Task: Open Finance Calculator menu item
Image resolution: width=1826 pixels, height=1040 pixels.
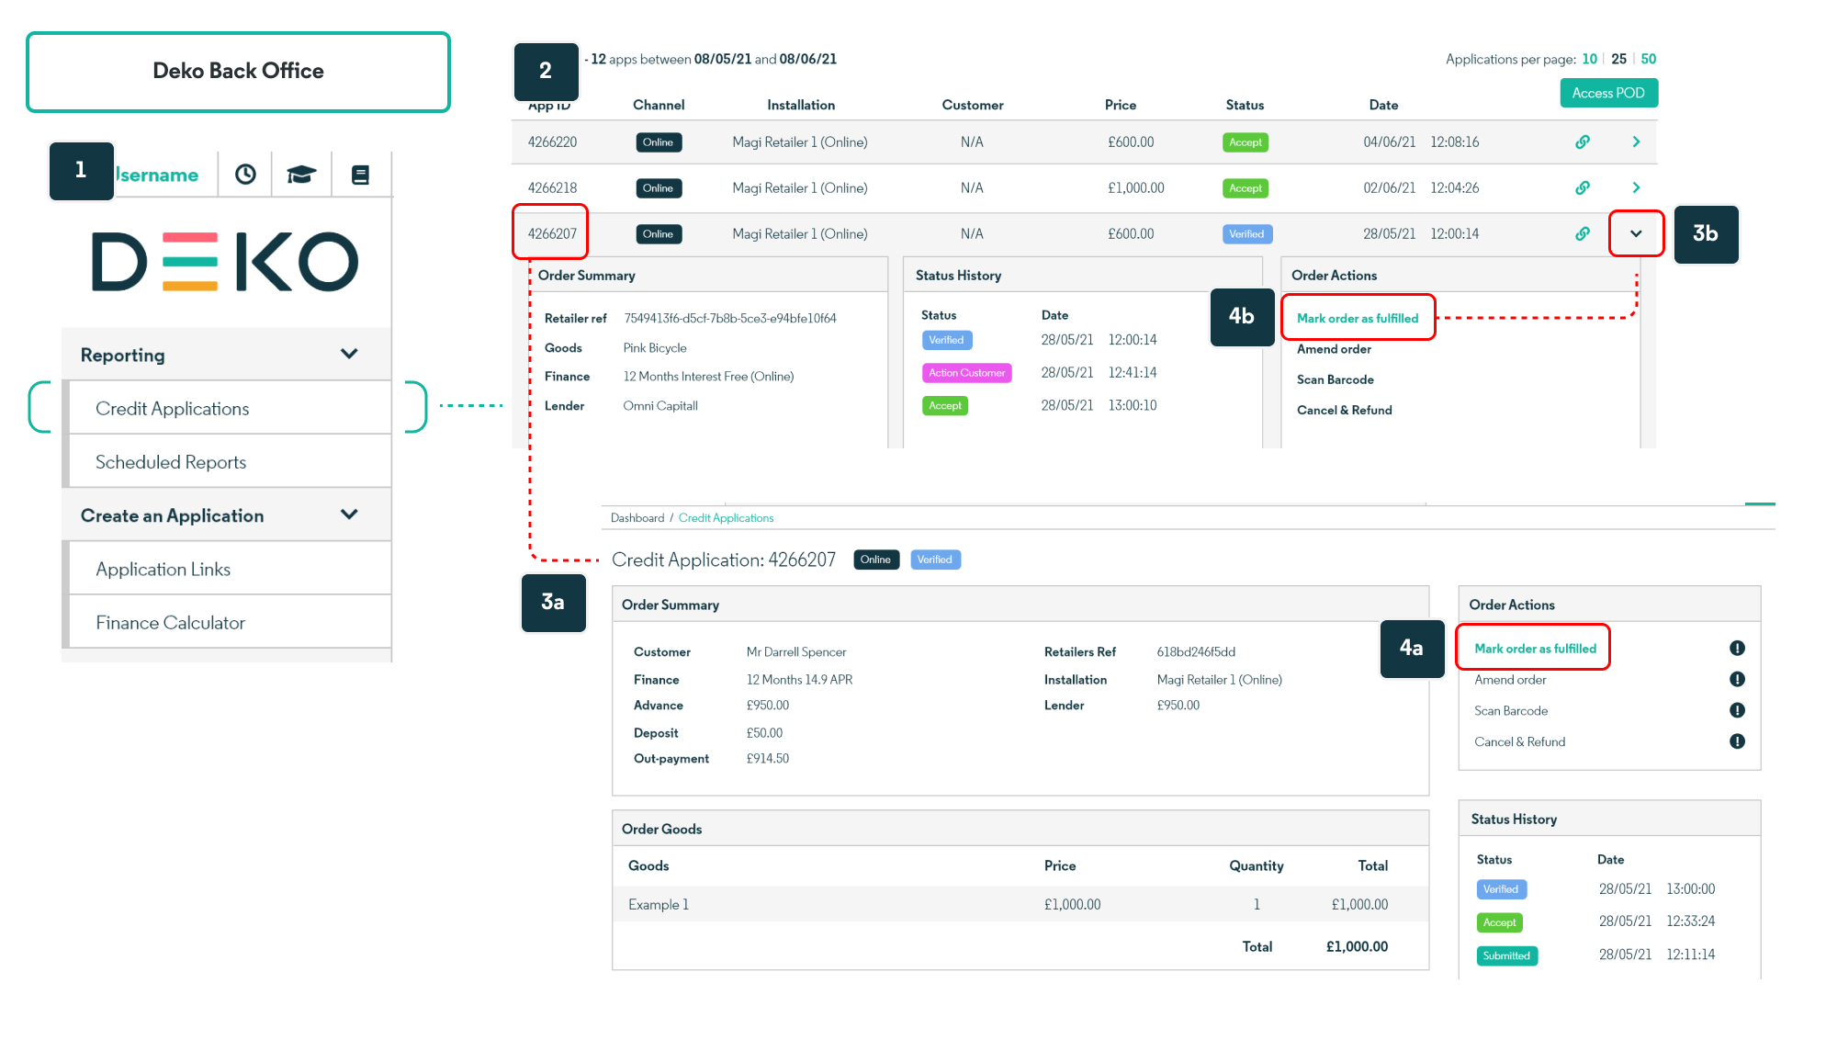Action: tap(170, 623)
